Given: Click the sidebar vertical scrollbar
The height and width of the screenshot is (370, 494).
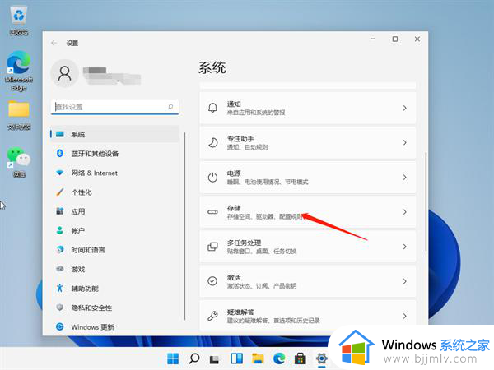Looking at the screenshot, I should pyautogui.click(x=184, y=227).
